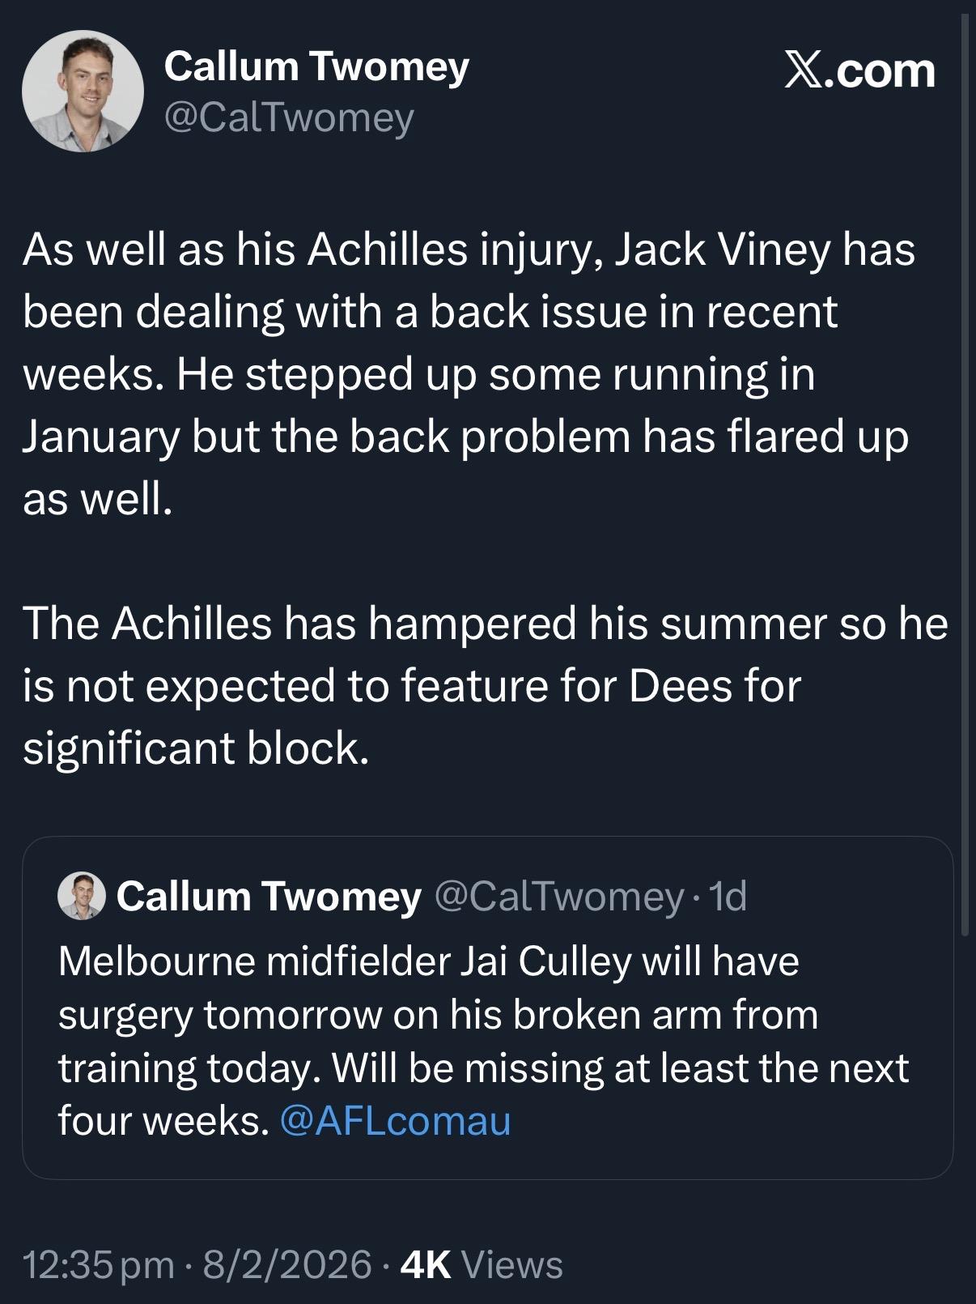976x1304 pixels.
Task: Click the paragraph starting 'As well as his Achilles'
Action: point(469,373)
